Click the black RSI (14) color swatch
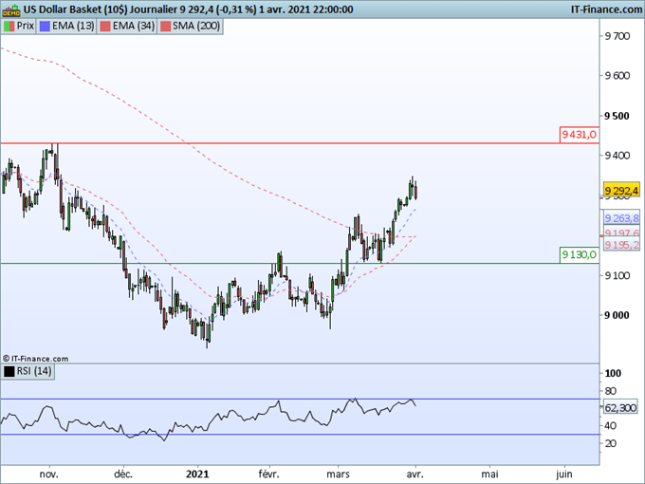The width and height of the screenshot is (645, 484). (x=9, y=371)
